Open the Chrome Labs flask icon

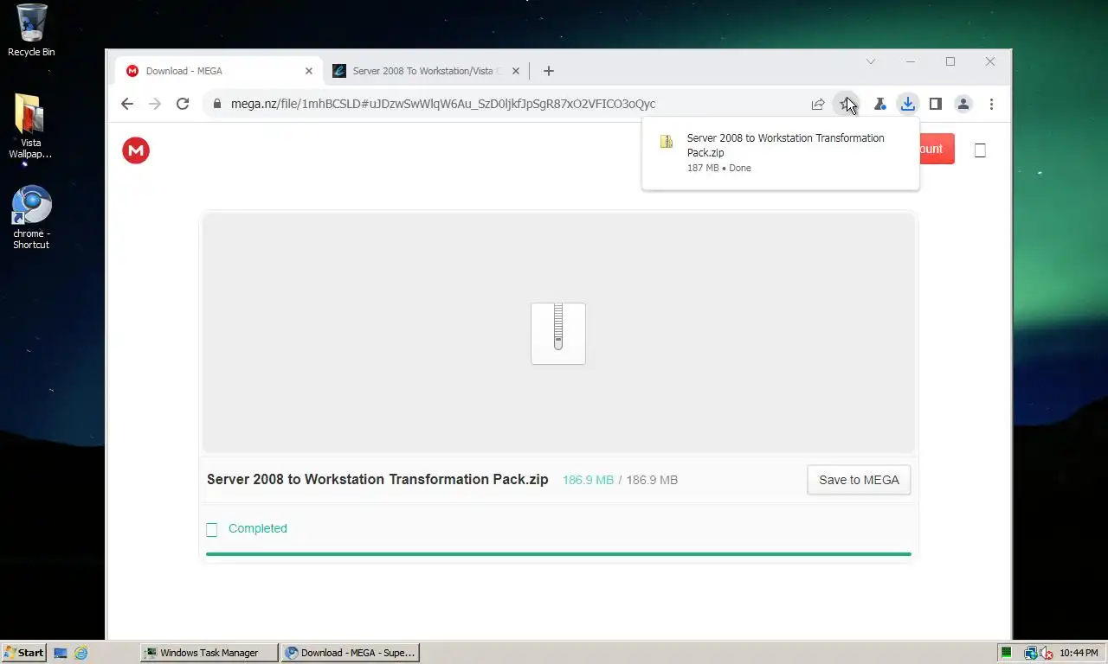point(879,104)
